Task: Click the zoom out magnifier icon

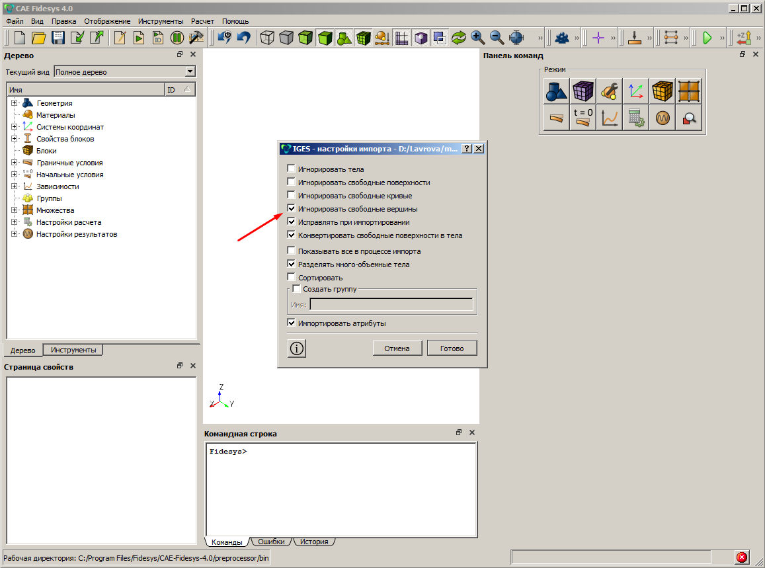Action: click(x=497, y=38)
